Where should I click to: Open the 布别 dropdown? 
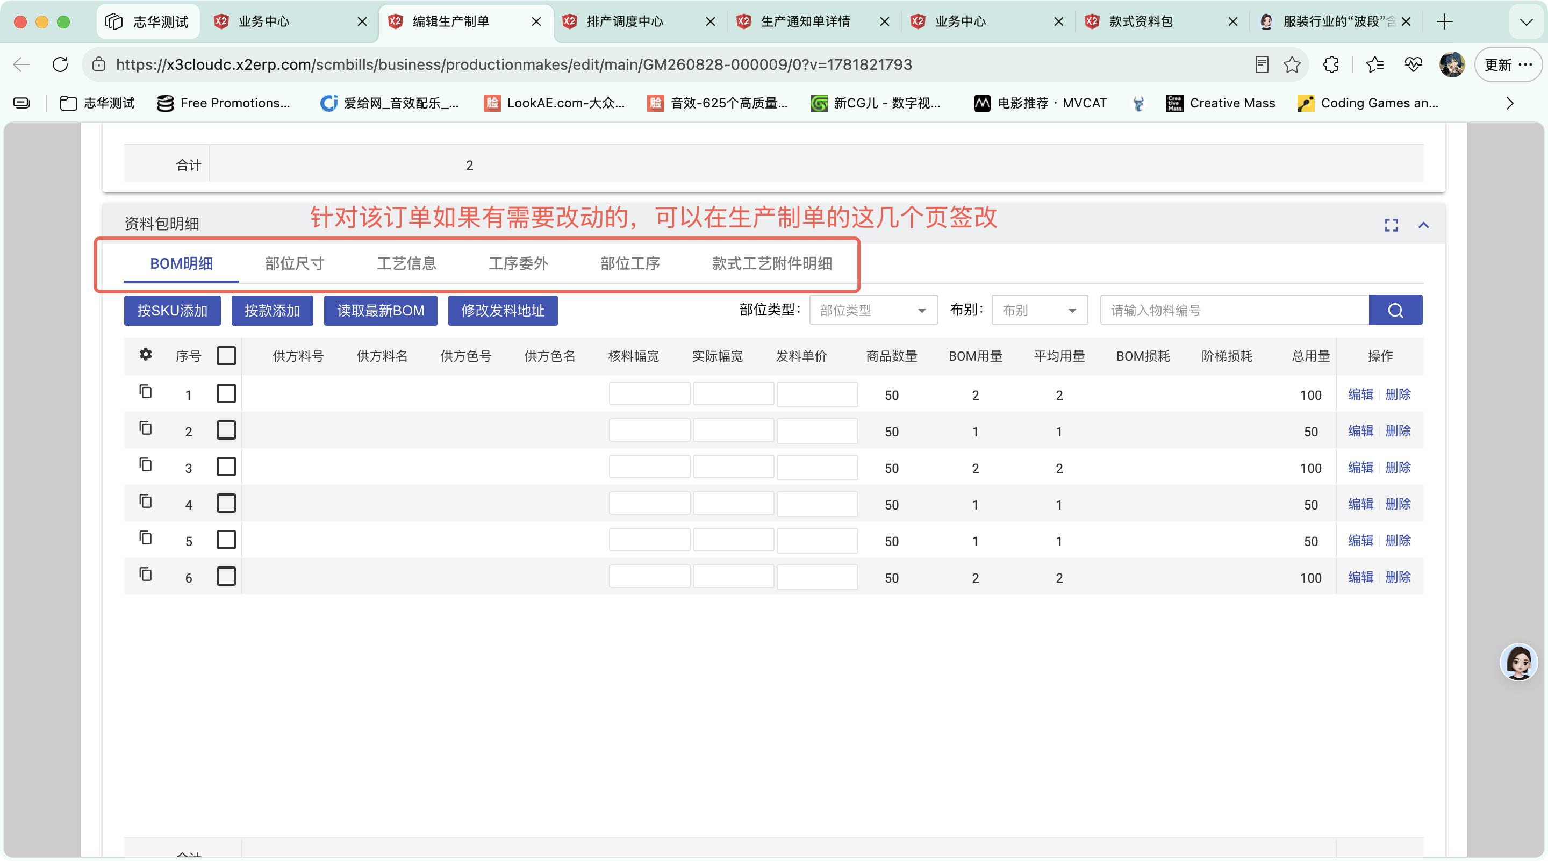coord(1040,310)
